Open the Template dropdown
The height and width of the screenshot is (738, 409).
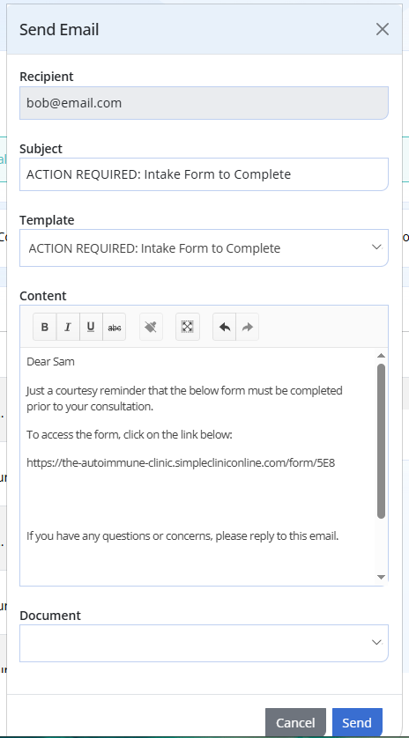point(204,248)
